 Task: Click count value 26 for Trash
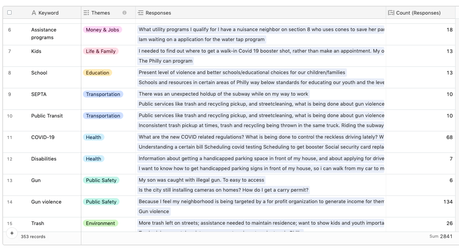click(x=449, y=224)
